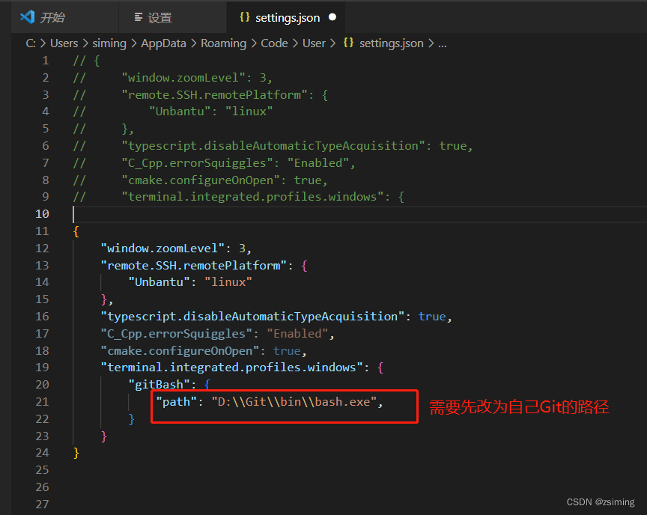Click "Unbantu" key on line 14
Viewport: 647px width, 515px height.
click(x=159, y=282)
